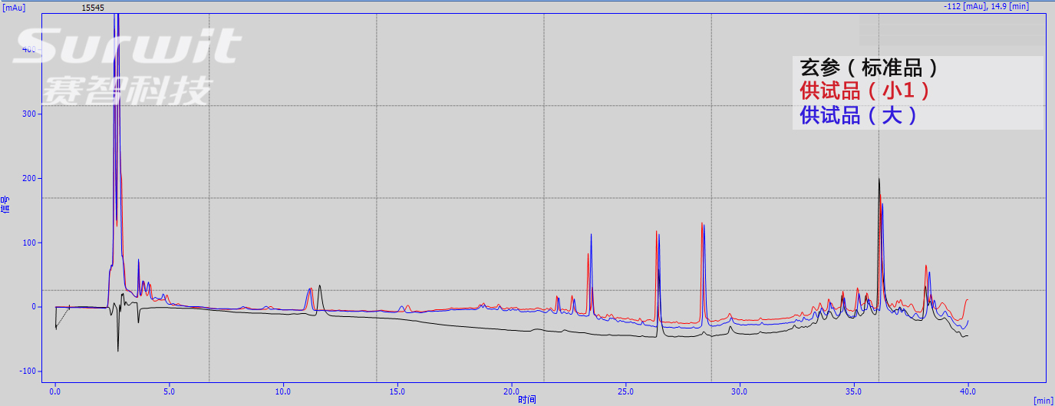Click the [mAu] unit label at top left
The width and height of the screenshot is (1055, 406).
pyautogui.click(x=14, y=7)
